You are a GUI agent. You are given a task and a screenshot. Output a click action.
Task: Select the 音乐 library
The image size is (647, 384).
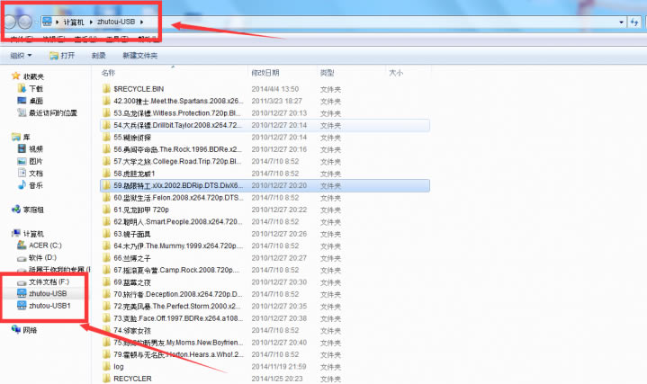(x=35, y=184)
